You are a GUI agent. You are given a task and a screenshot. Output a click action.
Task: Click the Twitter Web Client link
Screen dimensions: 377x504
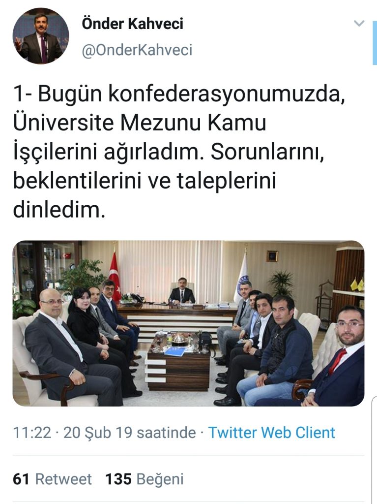[272, 433]
